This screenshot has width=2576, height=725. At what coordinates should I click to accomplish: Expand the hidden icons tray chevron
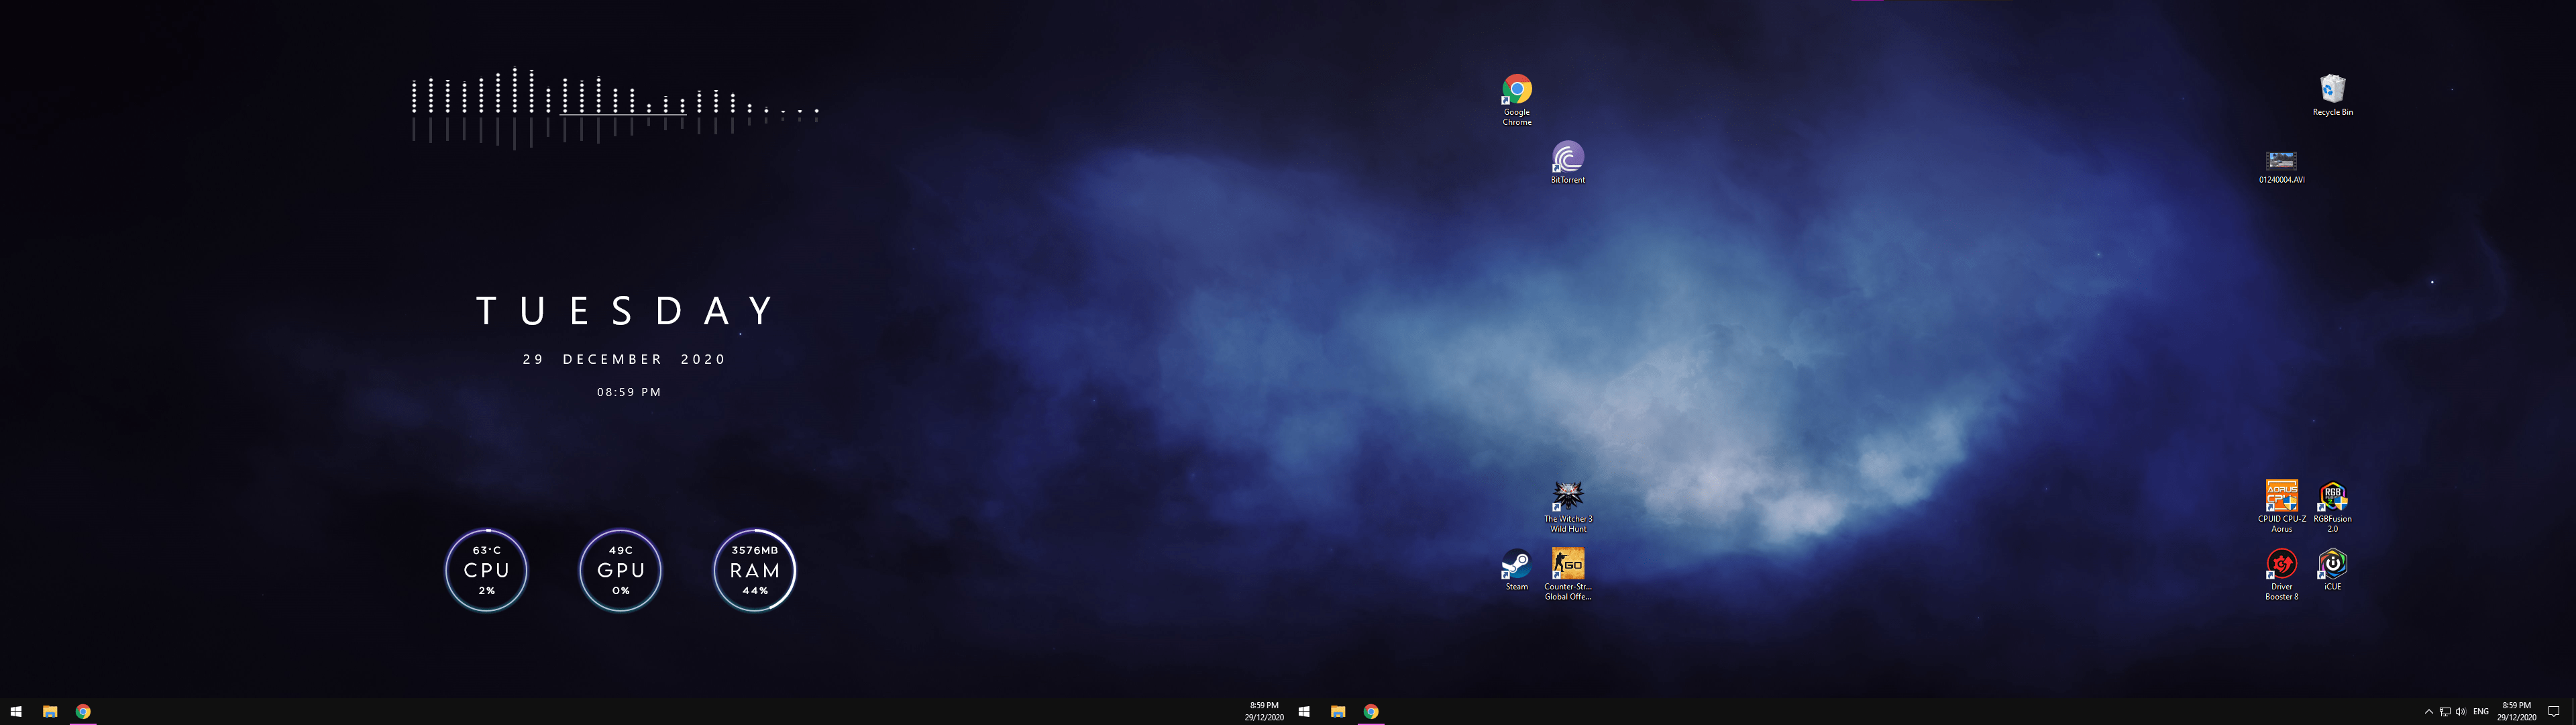pos(2429,712)
